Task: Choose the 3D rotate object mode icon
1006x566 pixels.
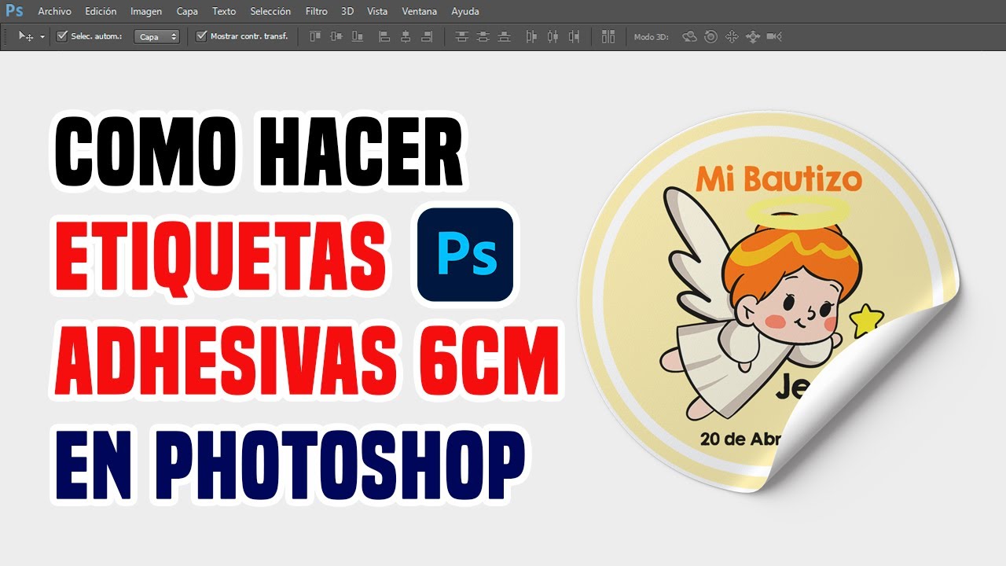Action: [x=689, y=36]
